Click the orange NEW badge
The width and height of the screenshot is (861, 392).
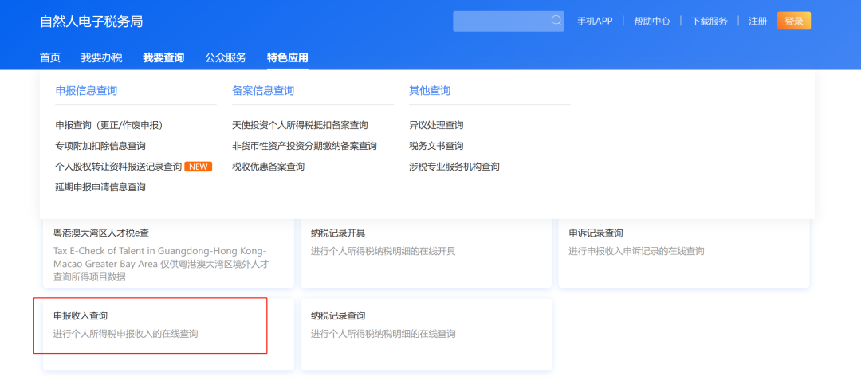point(199,167)
